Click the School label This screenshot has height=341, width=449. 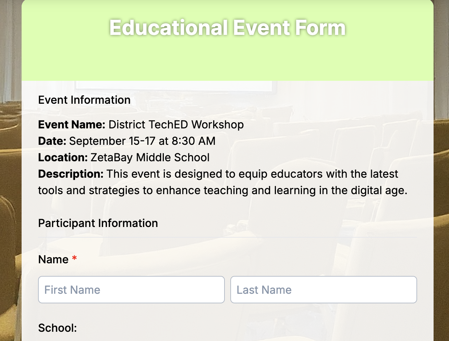[x=57, y=328]
